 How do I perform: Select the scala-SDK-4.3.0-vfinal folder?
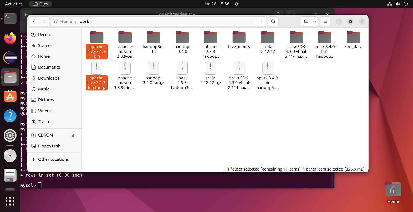296,45
